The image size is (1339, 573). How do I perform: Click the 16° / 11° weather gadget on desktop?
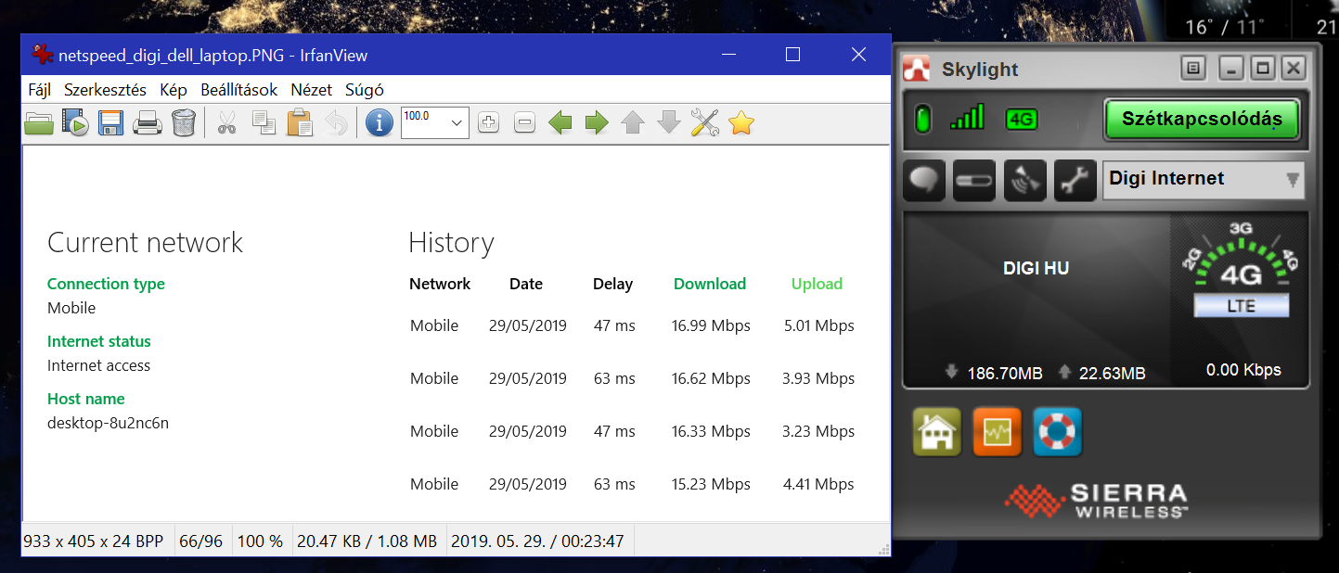click(x=1224, y=27)
